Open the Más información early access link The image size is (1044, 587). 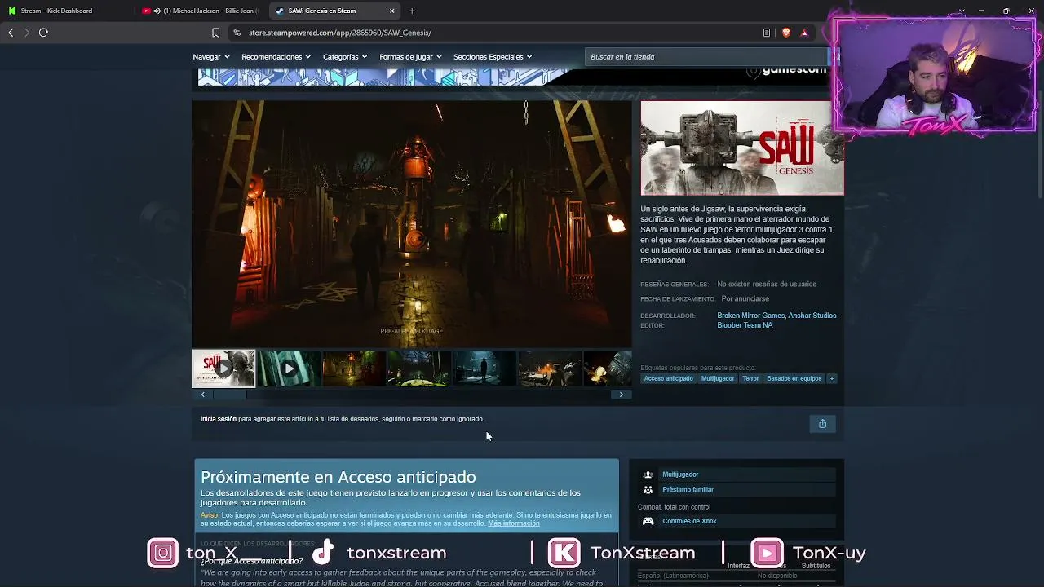click(513, 523)
